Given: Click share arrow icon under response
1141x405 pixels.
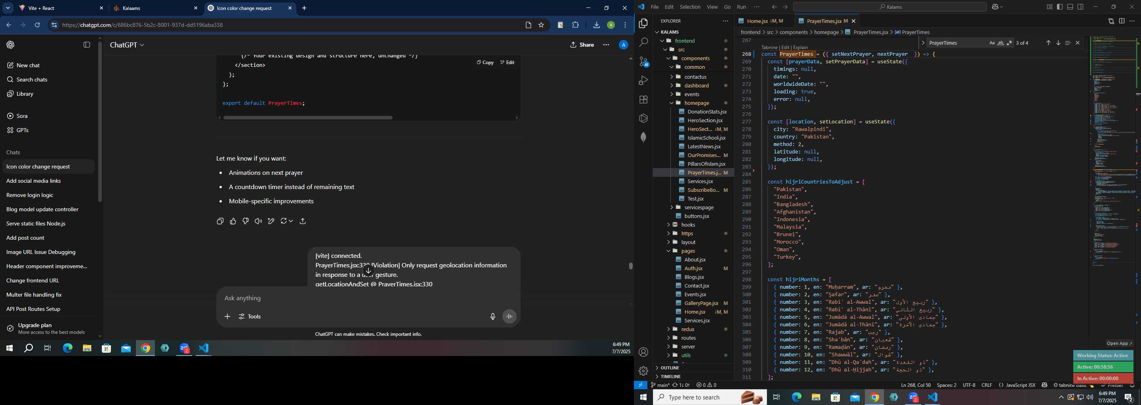Looking at the screenshot, I should point(303,221).
